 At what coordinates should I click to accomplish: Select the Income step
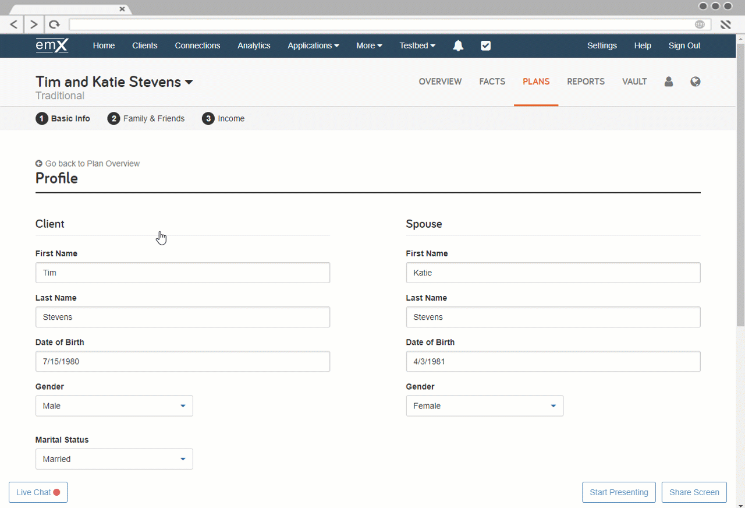231,119
